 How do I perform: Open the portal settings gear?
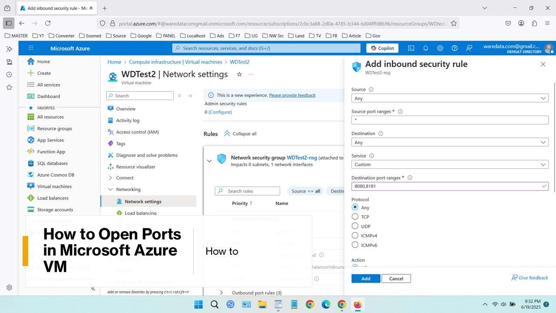(440, 48)
